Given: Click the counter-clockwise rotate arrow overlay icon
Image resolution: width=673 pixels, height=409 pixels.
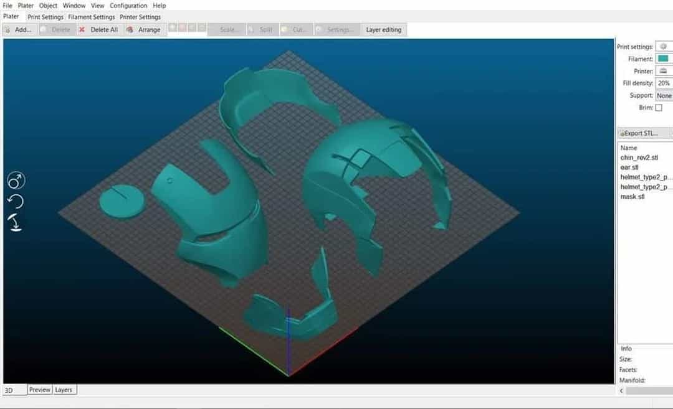Looking at the screenshot, I should pyautogui.click(x=16, y=202).
